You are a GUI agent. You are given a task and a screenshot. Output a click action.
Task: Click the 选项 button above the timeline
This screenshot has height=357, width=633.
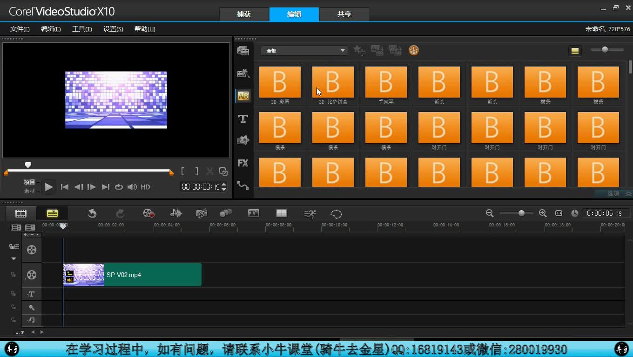click(x=613, y=193)
